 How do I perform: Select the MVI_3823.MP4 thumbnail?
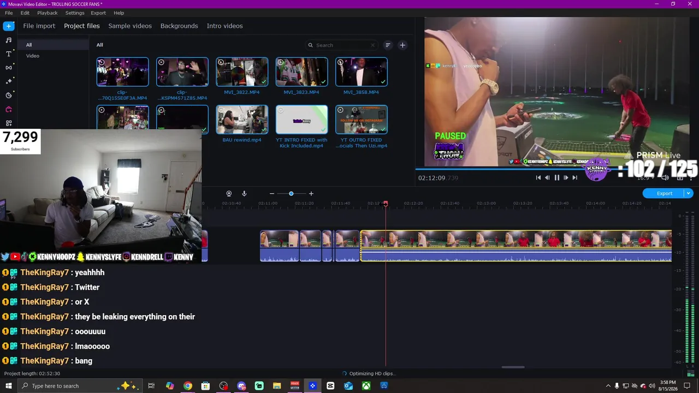tap(301, 72)
